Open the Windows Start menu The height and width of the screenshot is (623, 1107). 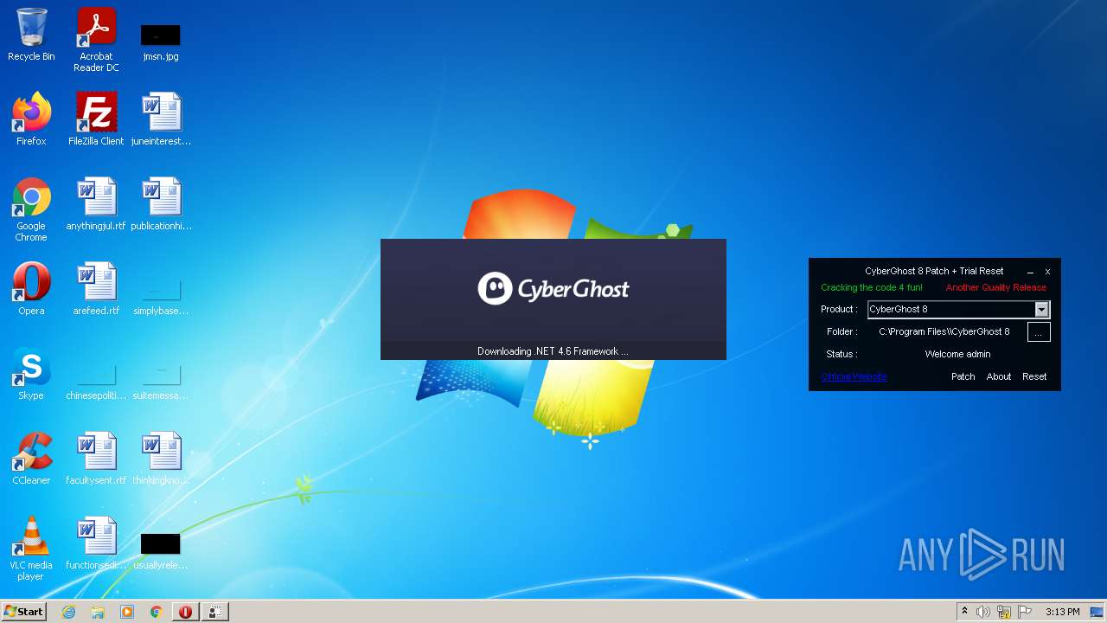(x=23, y=611)
